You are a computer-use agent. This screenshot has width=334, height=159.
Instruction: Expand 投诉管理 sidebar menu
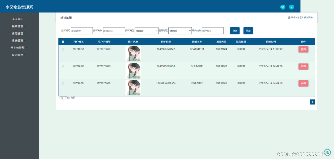(18, 55)
